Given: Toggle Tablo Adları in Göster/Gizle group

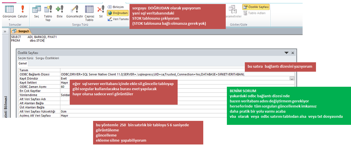Looking at the screenshot, I should click(254, 13).
